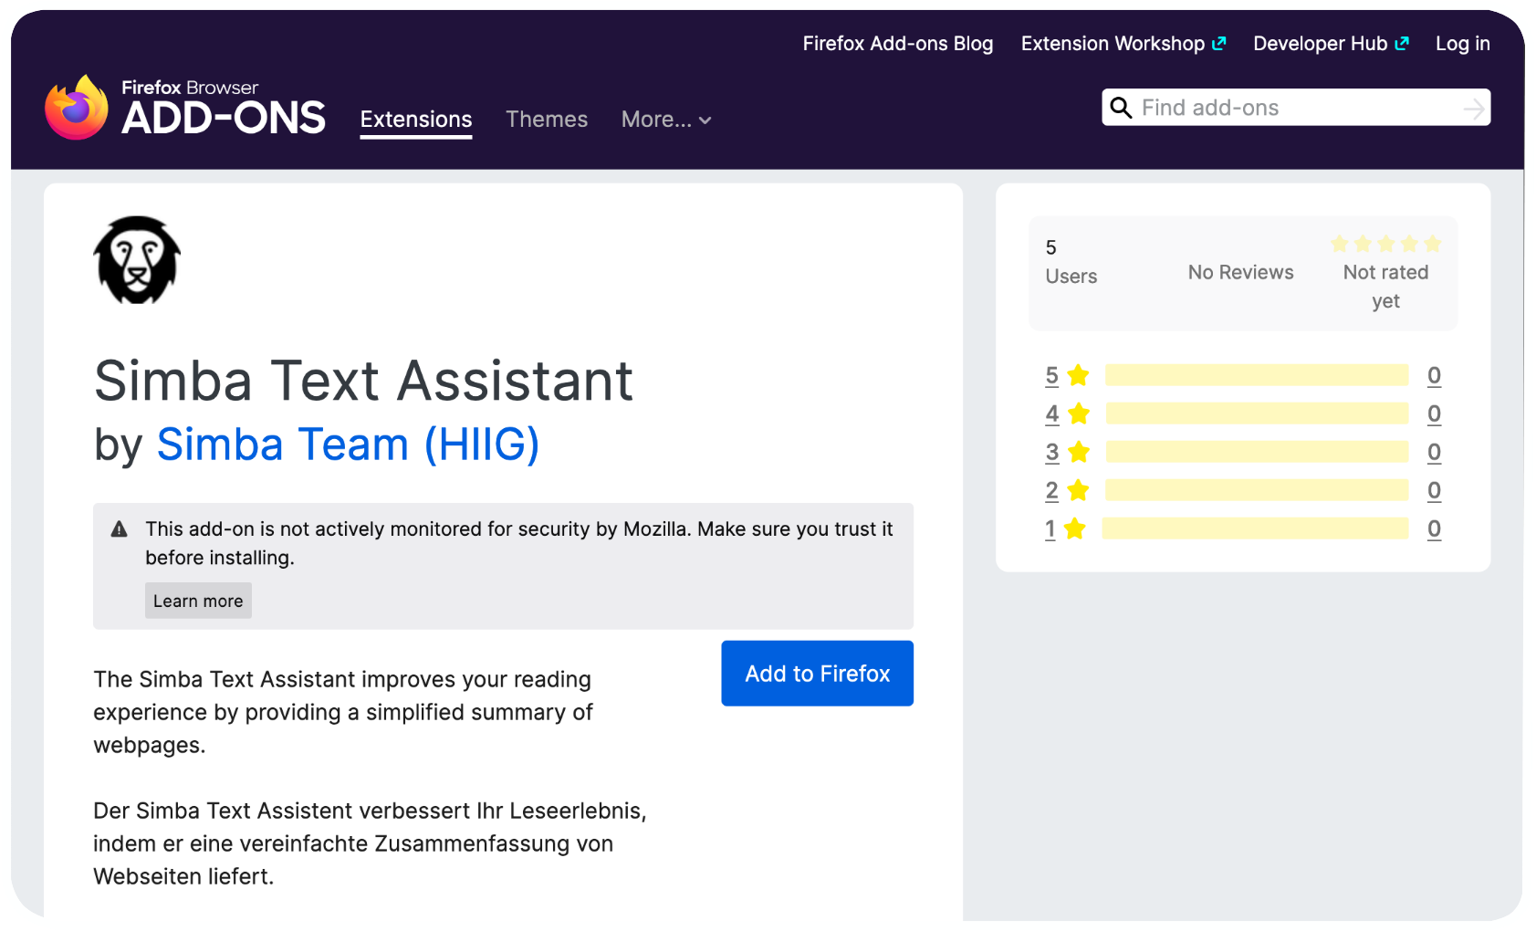The height and width of the screenshot is (931, 1536).
Task: Click the English description paragraph
Action: (343, 712)
